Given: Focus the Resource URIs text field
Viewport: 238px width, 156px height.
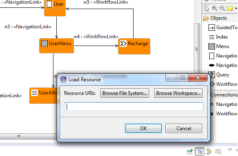Looking at the screenshot, I should point(134,106).
